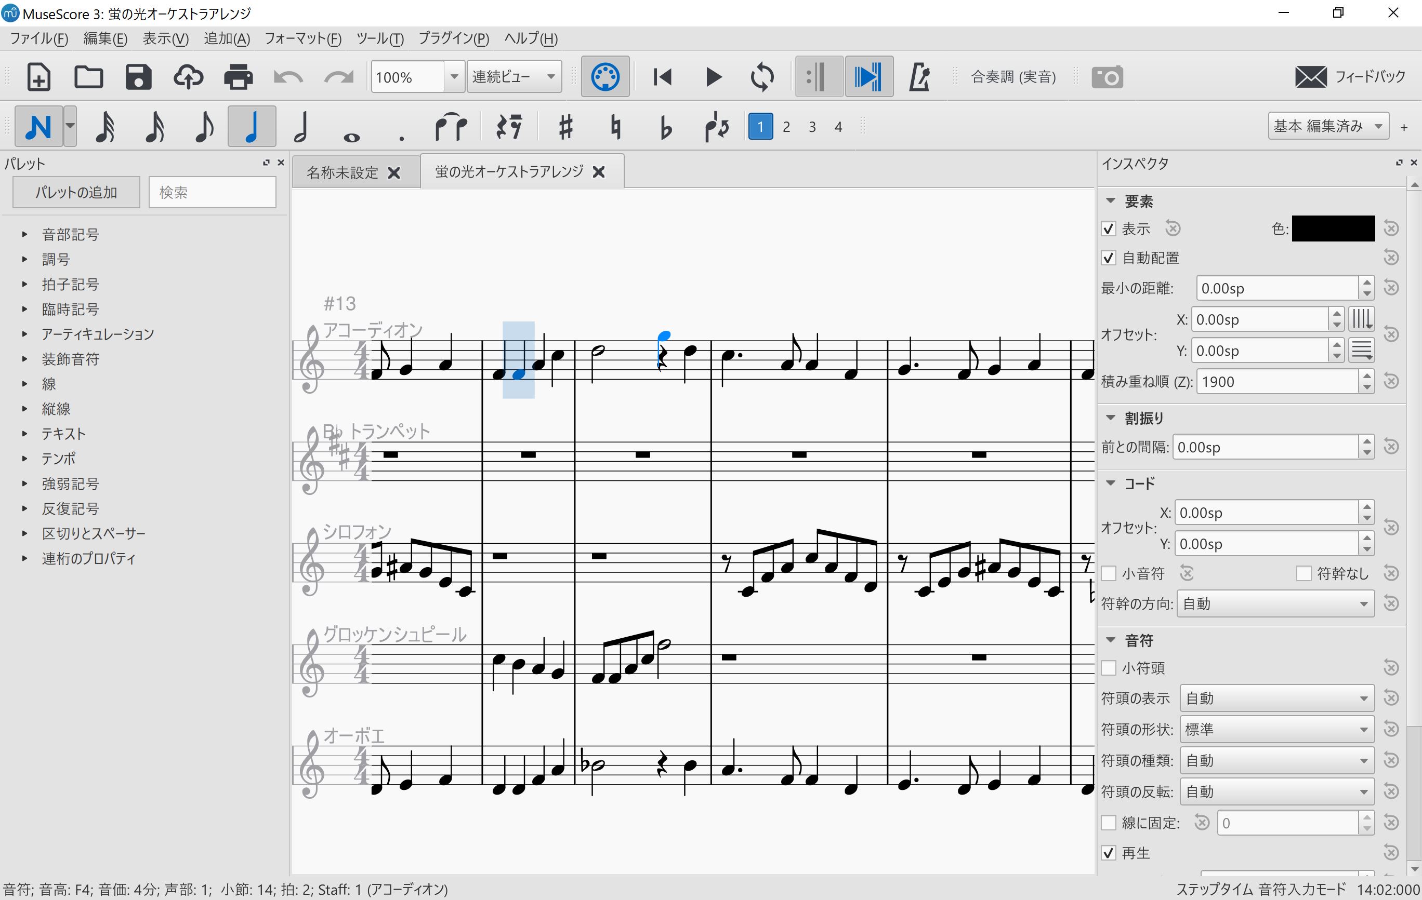Toggle MIDI input icon
The width and height of the screenshot is (1422, 900).
click(605, 77)
